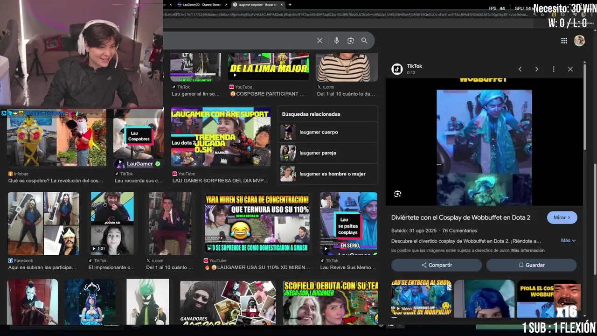
Task: Open the Google apps grid
Action: pos(564,41)
